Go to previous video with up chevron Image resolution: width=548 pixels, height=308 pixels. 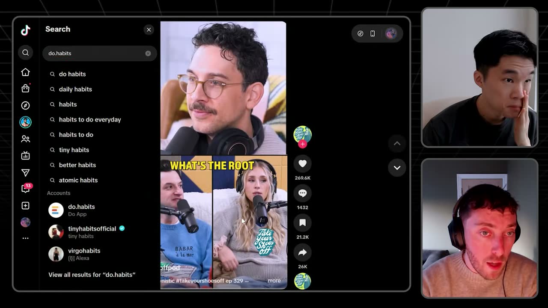click(x=397, y=143)
